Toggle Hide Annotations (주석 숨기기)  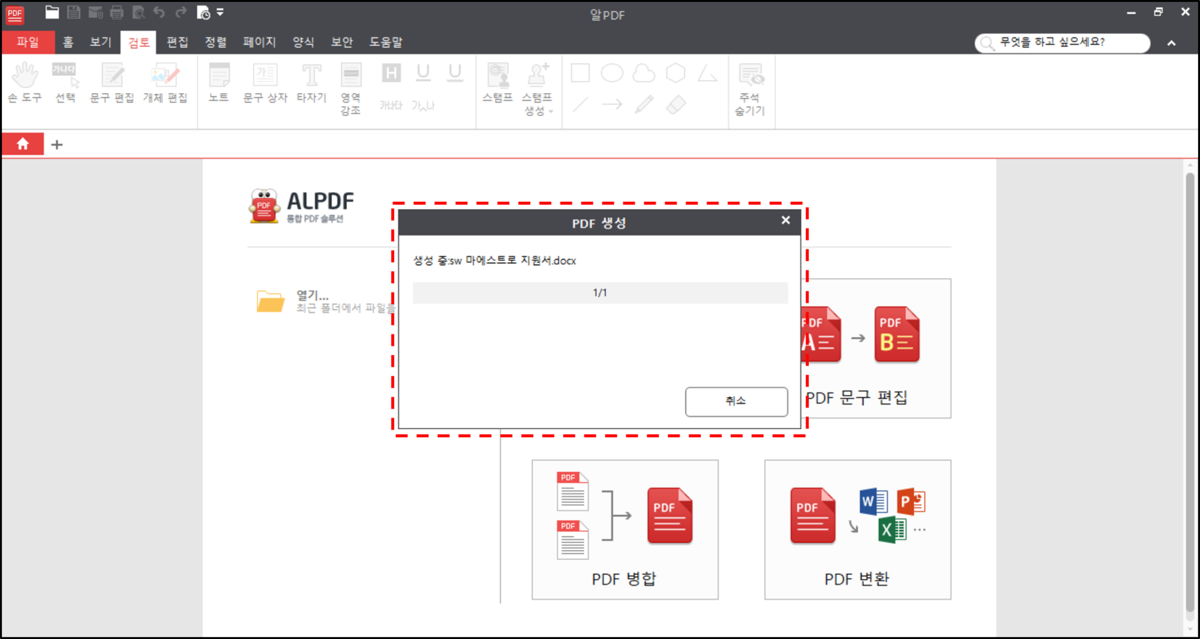point(750,89)
